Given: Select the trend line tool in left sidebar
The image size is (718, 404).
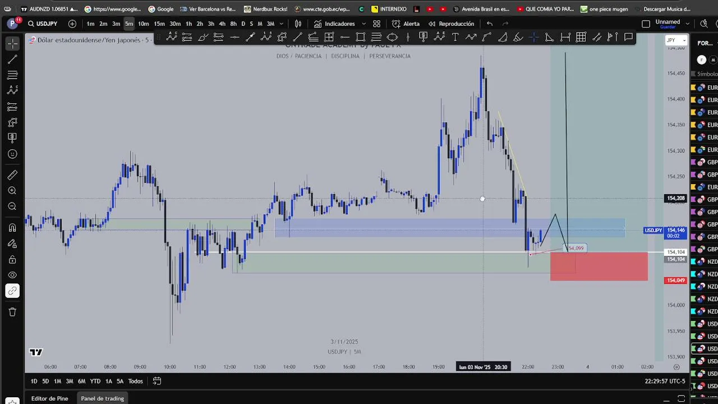Looking at the screenshot, I should coord(12,59).
